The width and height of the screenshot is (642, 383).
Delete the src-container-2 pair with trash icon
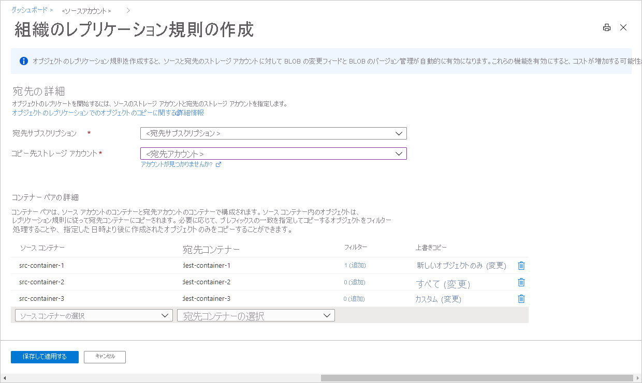tap(521, 282)
